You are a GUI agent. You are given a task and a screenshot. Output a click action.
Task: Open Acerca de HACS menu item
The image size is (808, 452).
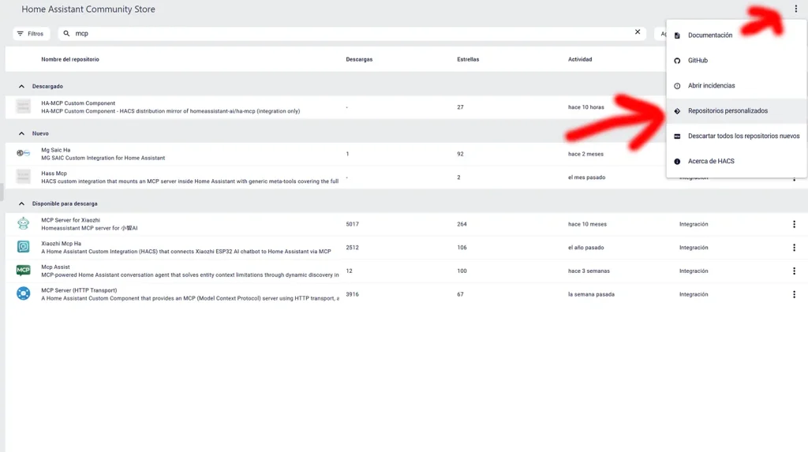tap(736, 162)
